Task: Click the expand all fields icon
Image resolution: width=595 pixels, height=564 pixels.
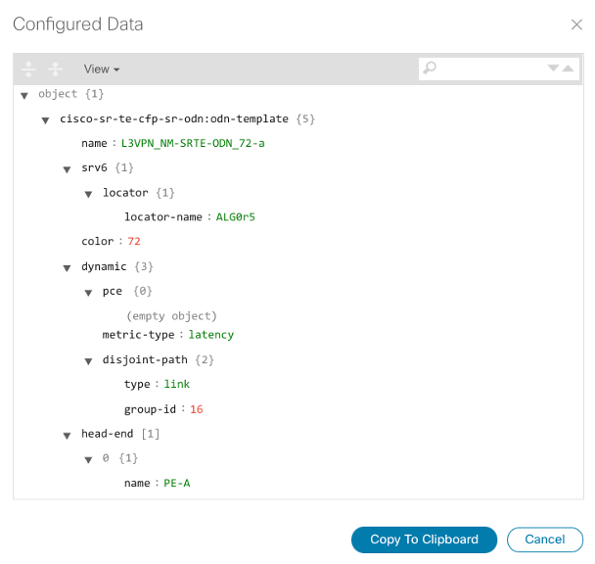Action: coord(28,69)
